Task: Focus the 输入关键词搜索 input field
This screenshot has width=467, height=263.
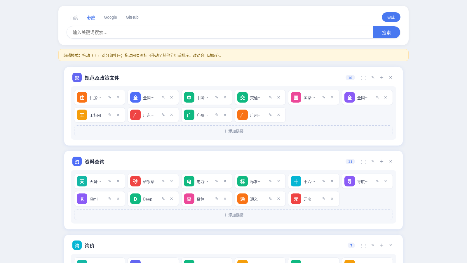Action: tap(220, 32)
